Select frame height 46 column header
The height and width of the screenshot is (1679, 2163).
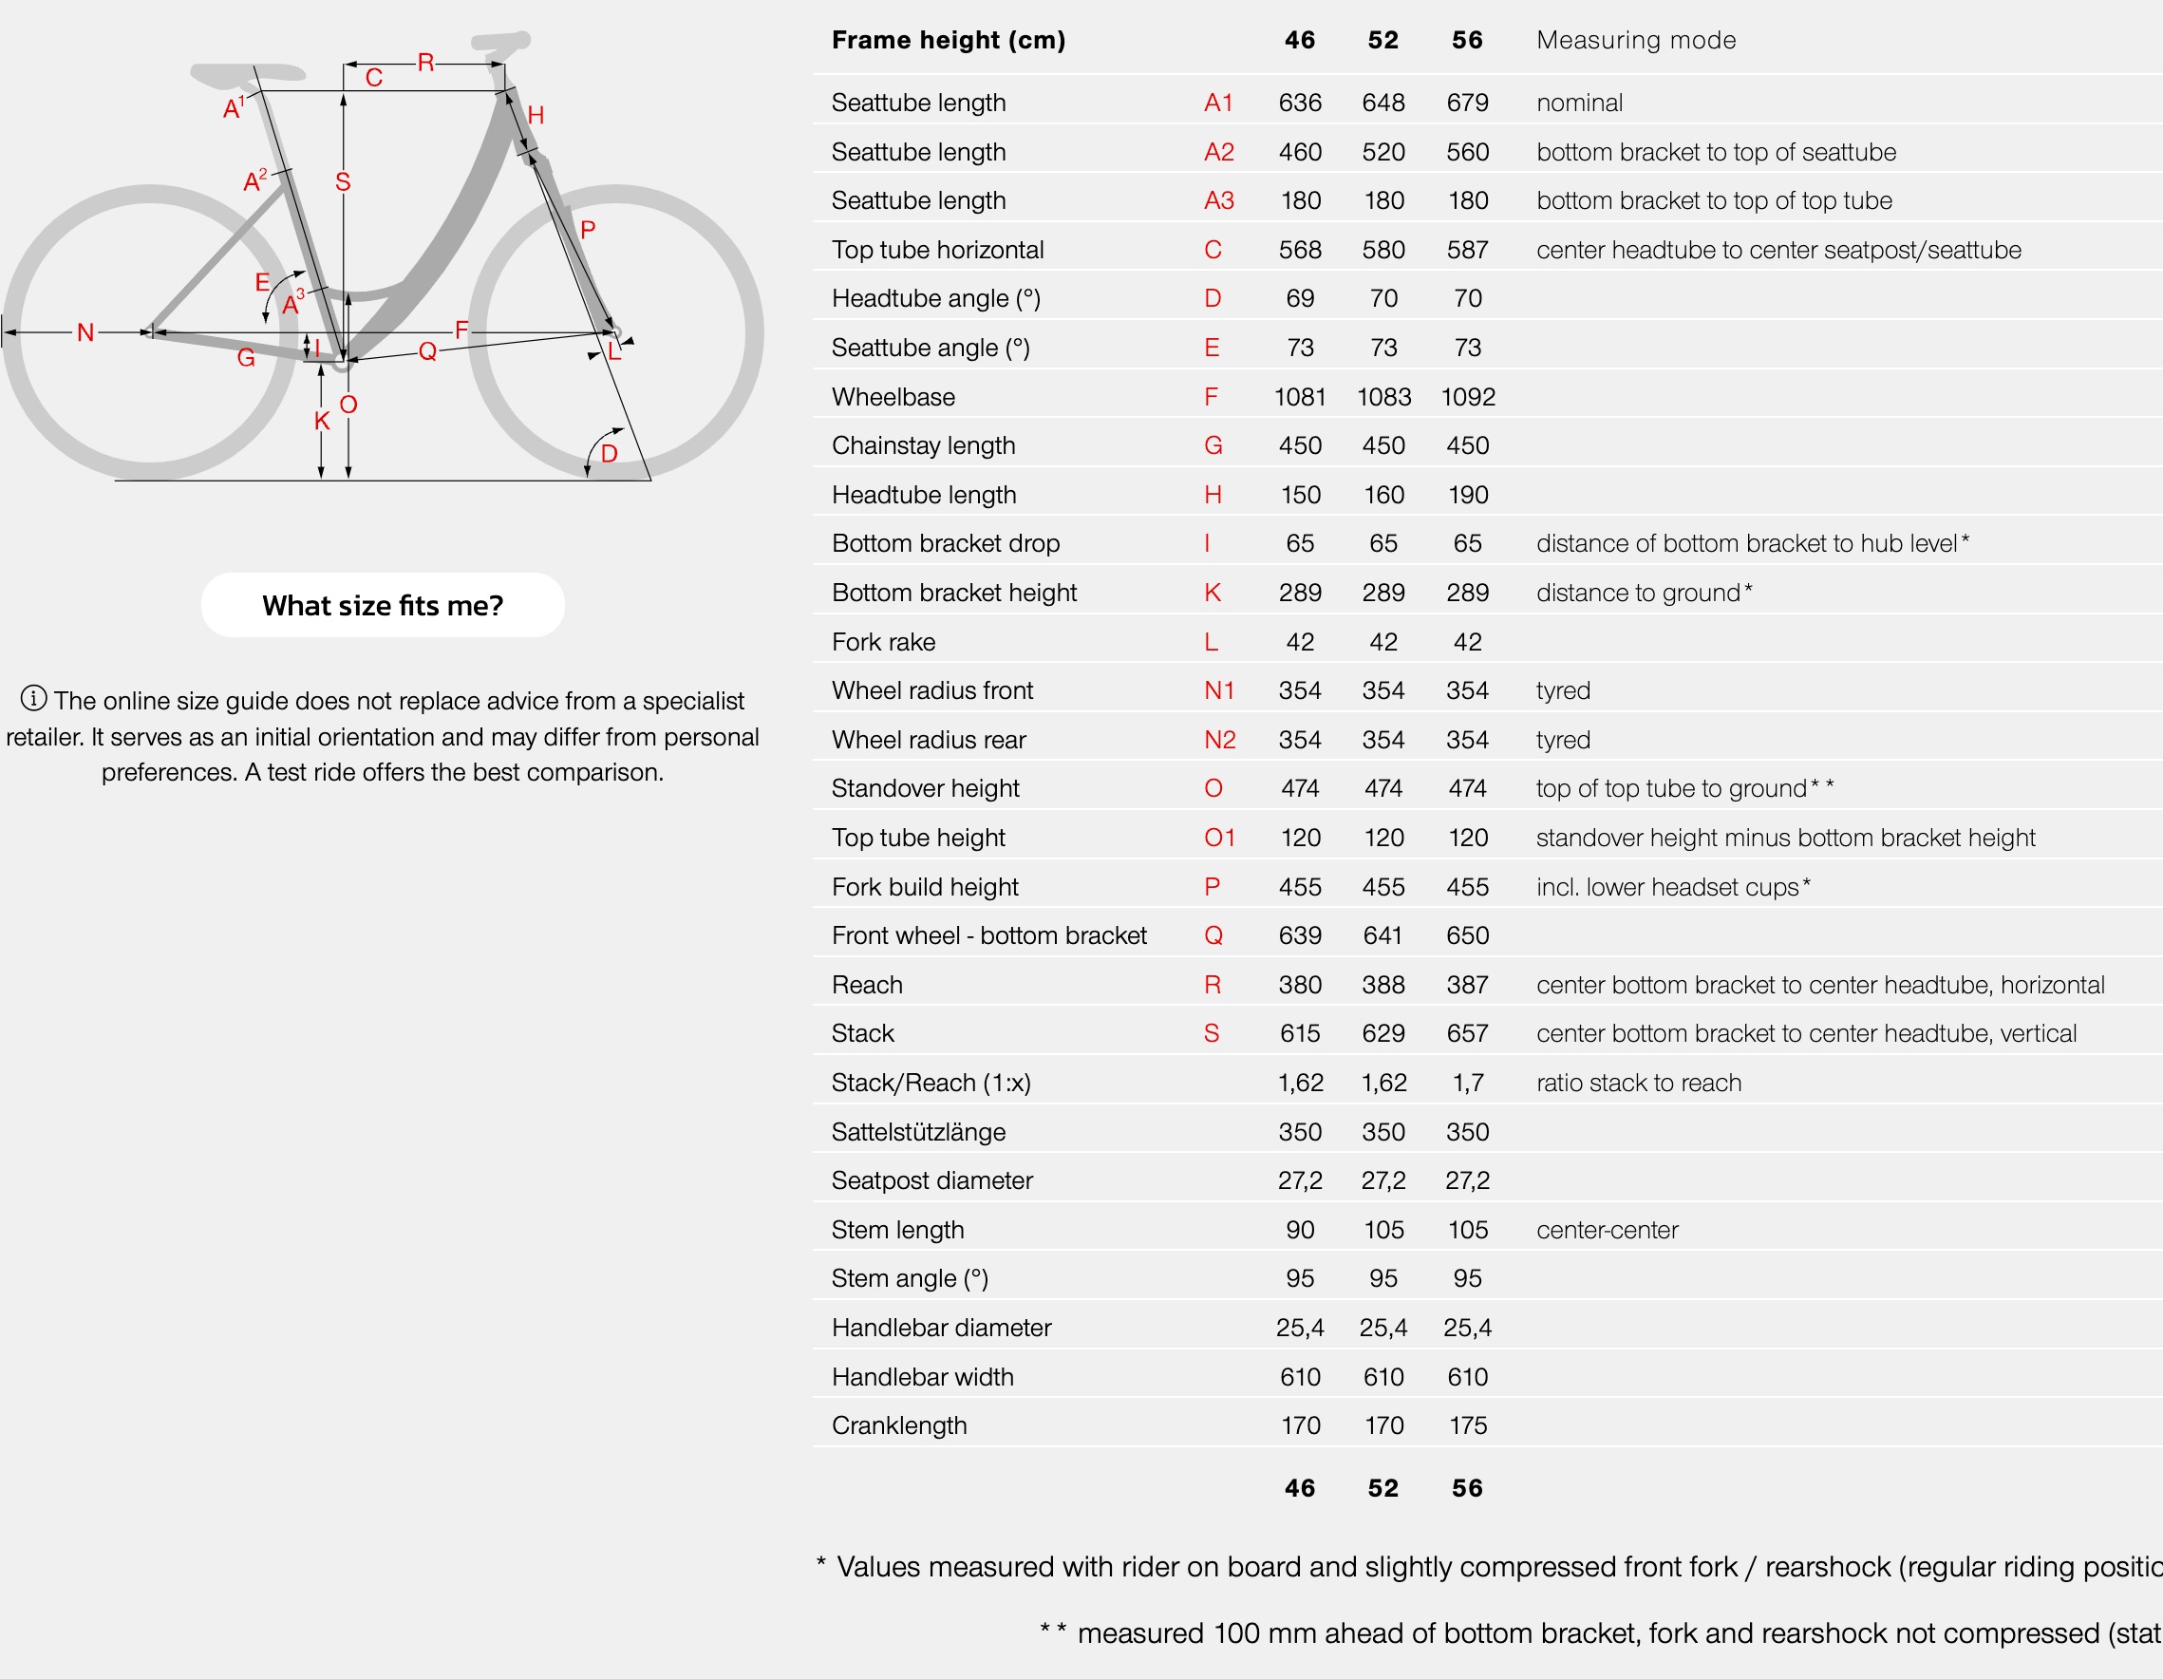(1299, 40)
